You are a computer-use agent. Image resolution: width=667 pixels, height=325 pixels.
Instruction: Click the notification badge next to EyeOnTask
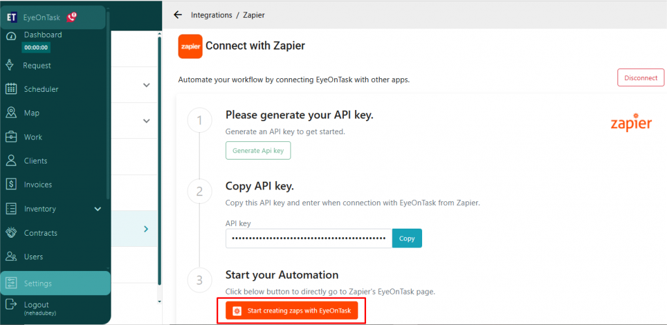(x=72, y=18)
